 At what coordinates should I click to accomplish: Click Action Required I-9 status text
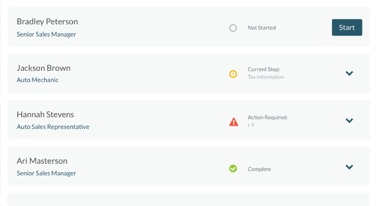(268, 121)
